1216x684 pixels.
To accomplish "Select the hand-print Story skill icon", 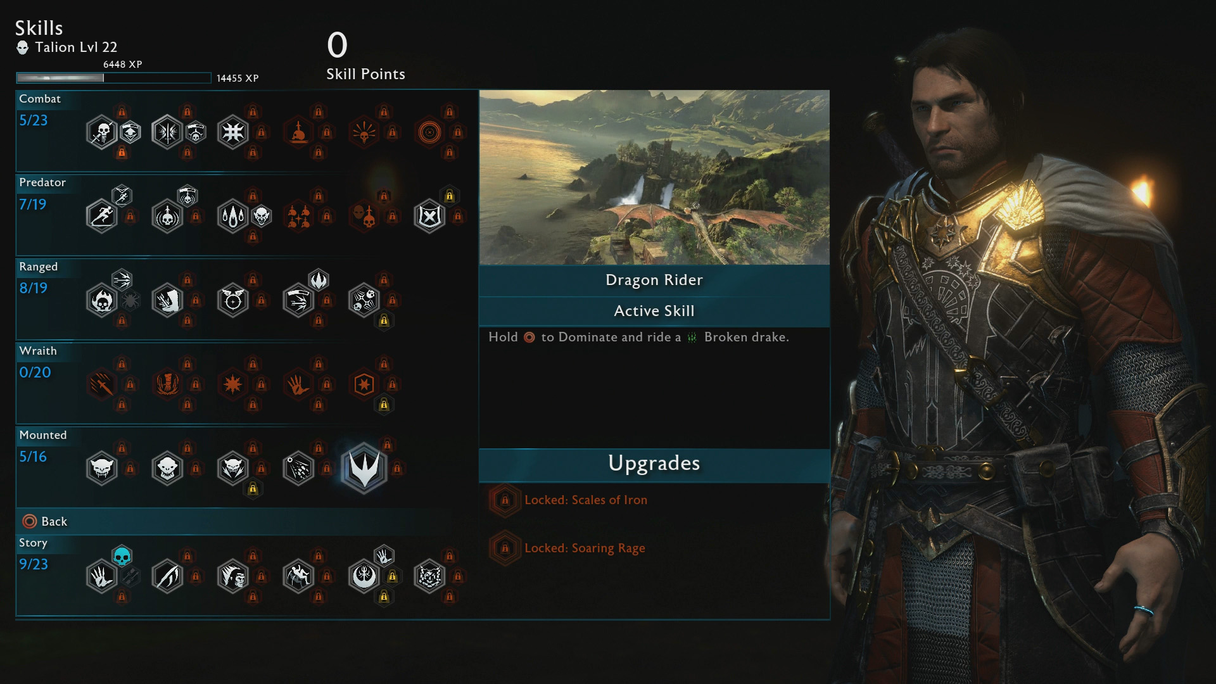I will click(x=102, y=576).
